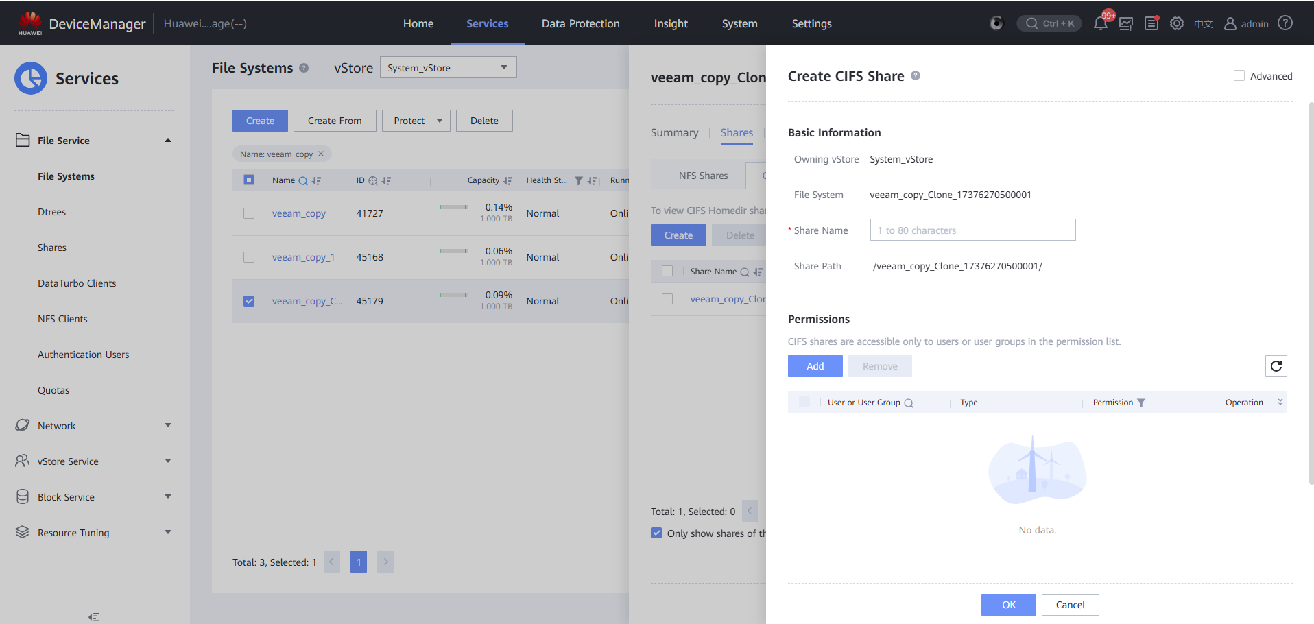Open the settings gear icon in header
Image resolution: width=1314 pixels, height=624 pixels.
[1177, 23]
